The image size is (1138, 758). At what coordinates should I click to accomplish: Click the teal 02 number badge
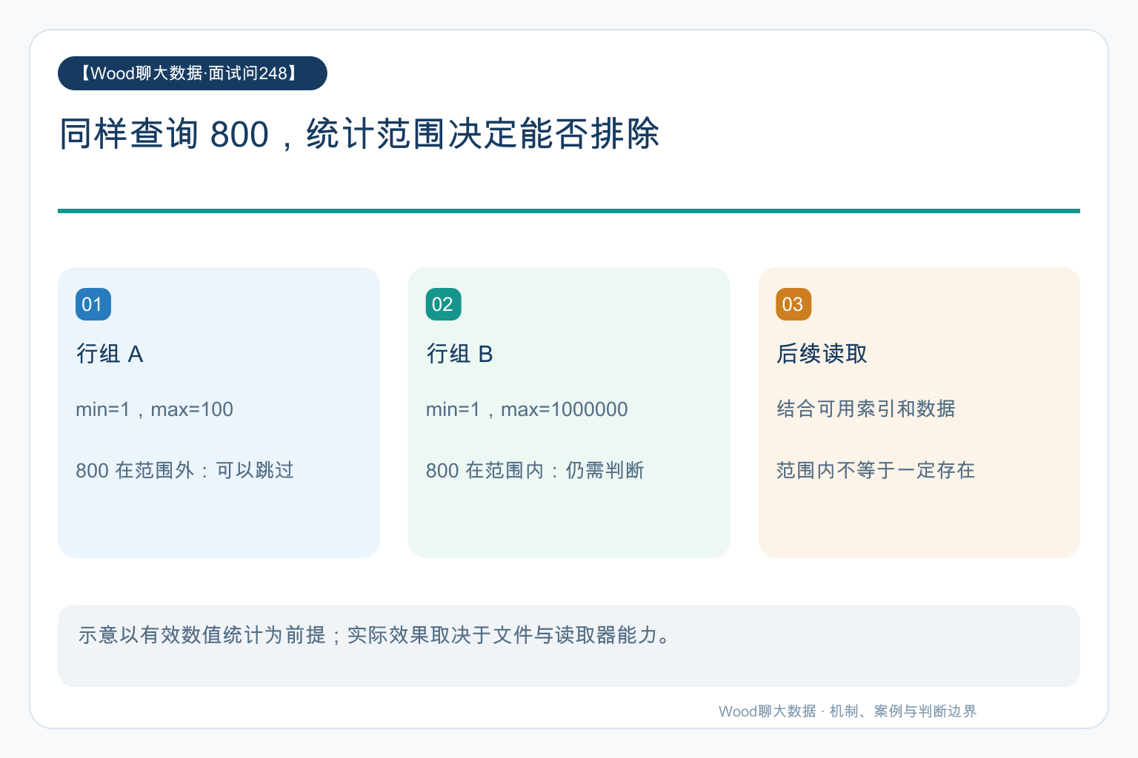[444, 304]
